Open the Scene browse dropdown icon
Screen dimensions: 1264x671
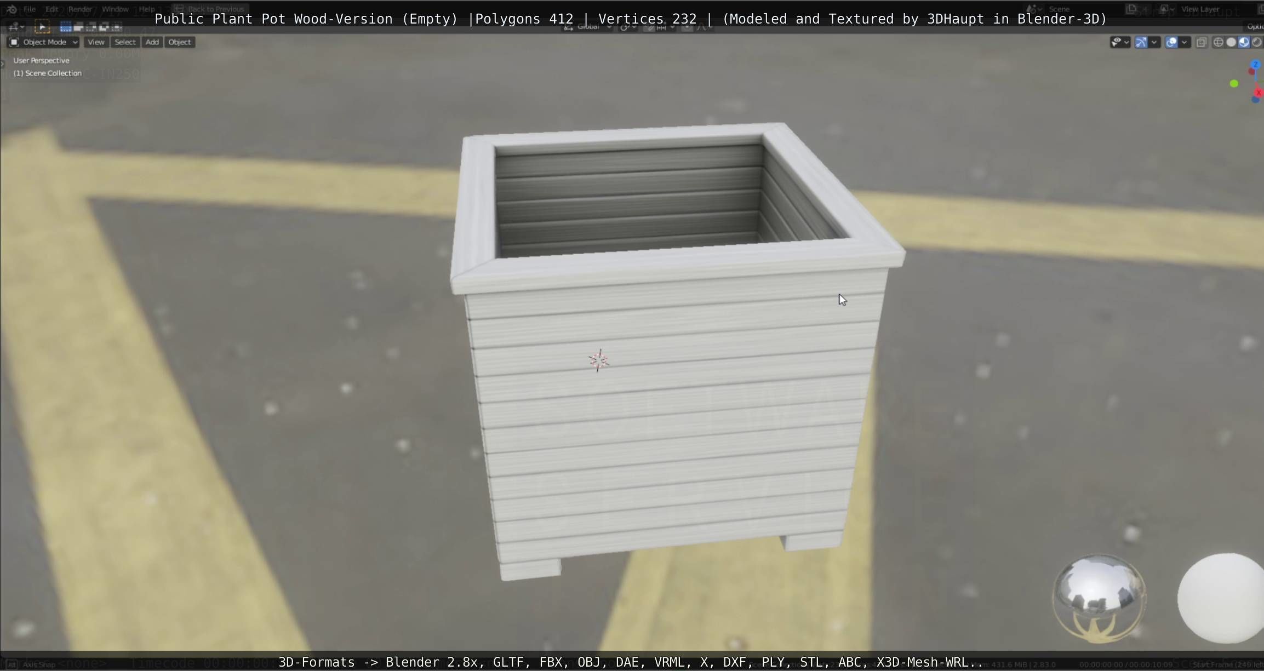pyautogui.click(x=1034, y=9)
